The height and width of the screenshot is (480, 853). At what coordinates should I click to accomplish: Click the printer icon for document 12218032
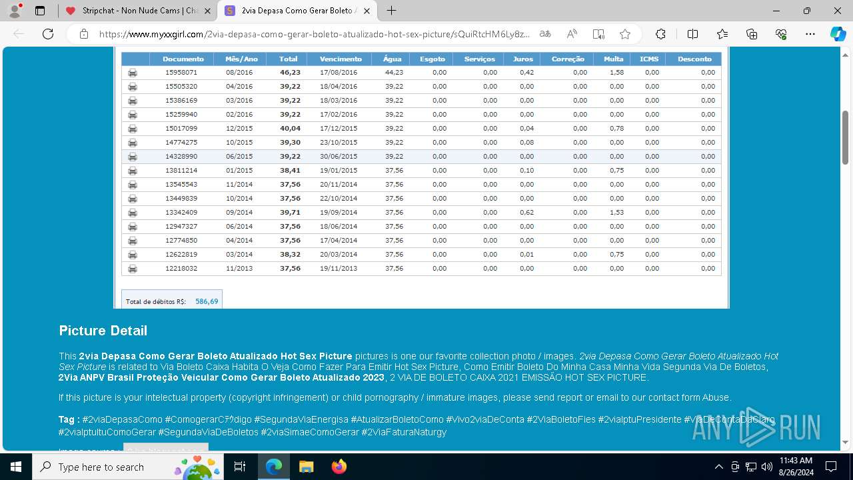(133, 269)
